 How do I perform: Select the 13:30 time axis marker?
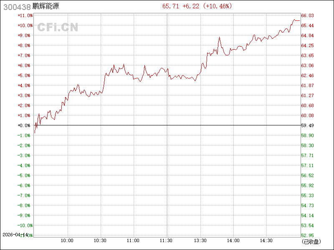click(x=200, y=240)
